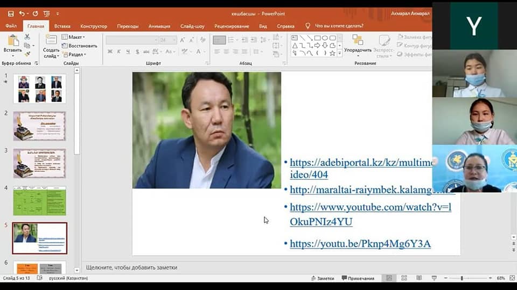Screen dimensions: 517x290
Task: Toggle Заметки notes pane
Action: click(x=323, y=278)
